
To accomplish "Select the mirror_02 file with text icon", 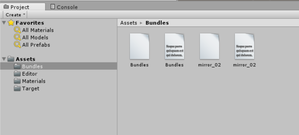I will click(x=244, y=47).
